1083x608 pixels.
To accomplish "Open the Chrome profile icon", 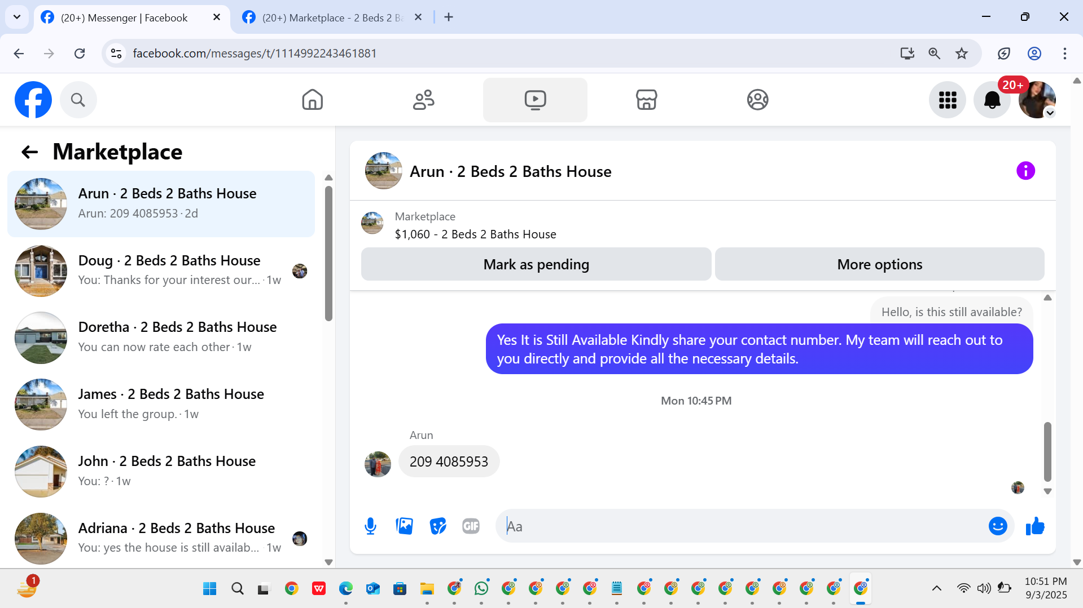I will tap(1034, 54).
